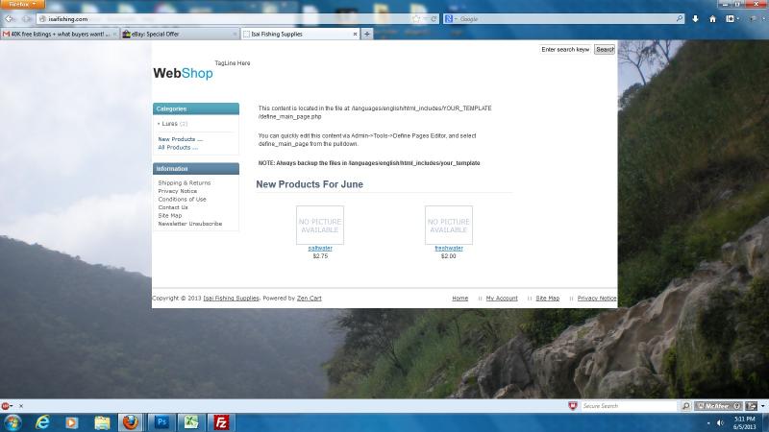Launch Internet Explorer from the taskbar

(x=42, y=422)
